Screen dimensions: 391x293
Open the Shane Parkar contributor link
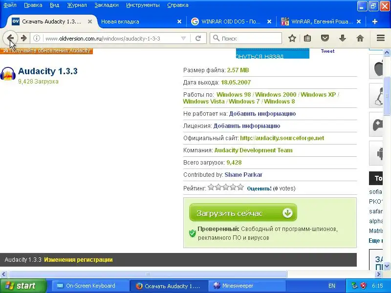point(243,175)
